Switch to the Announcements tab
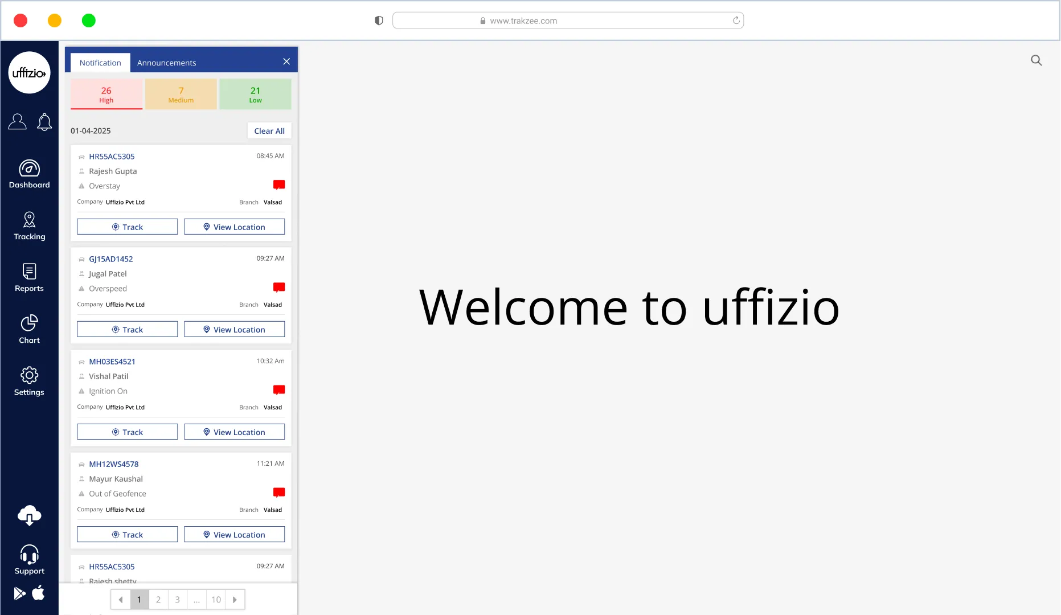This screenshot has width=1061, height=615. [x=166, y=63]
